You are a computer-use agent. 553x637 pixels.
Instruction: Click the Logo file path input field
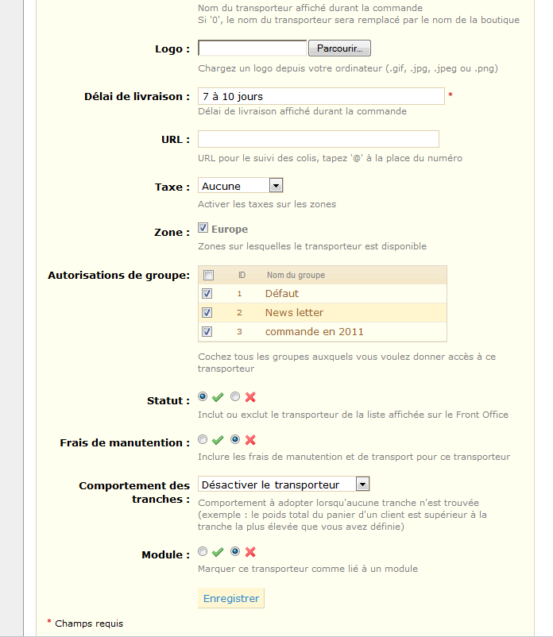point(253,48)
